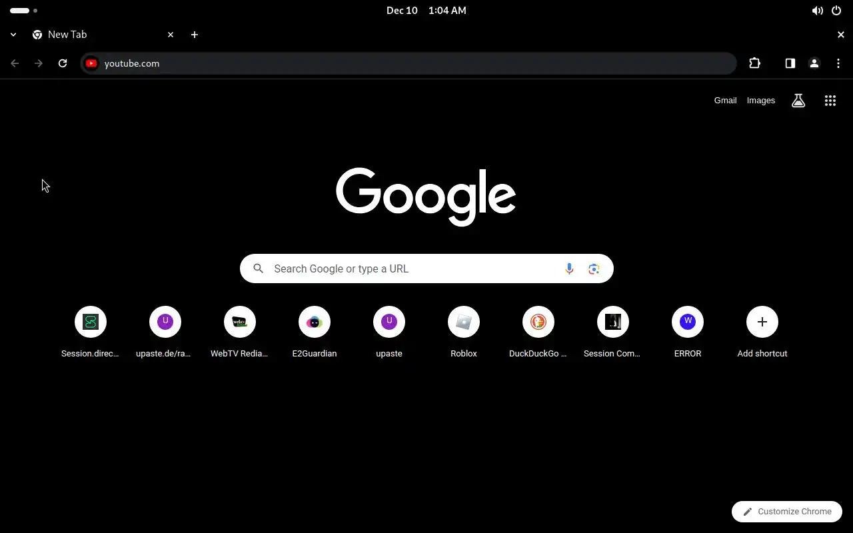Start voice search with the microphone
853x533 pixels.
point(569,268)
